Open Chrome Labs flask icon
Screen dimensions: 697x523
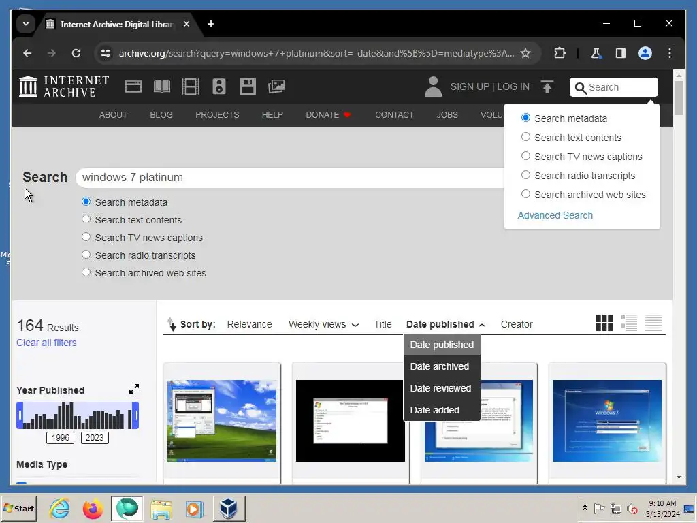click(596, 53)
